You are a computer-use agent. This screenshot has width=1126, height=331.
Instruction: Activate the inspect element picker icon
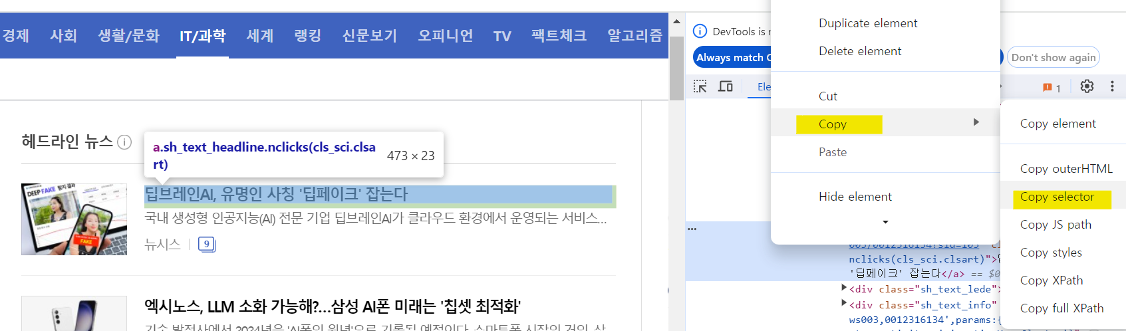click(700, 86)
